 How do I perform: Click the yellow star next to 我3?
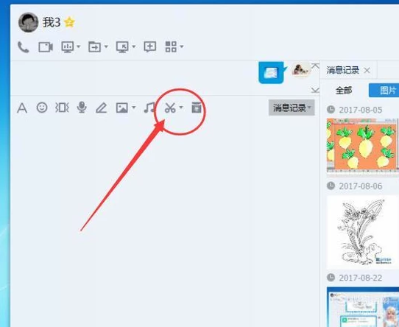coord(69,22)
